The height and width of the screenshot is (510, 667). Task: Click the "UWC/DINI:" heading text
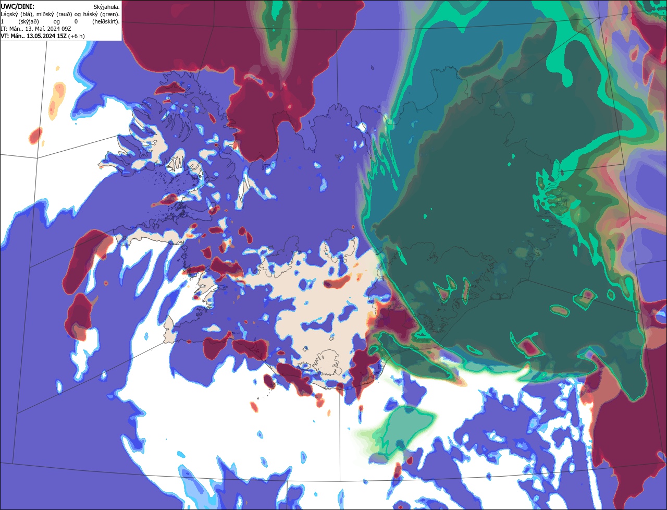[x=18, y=7]
